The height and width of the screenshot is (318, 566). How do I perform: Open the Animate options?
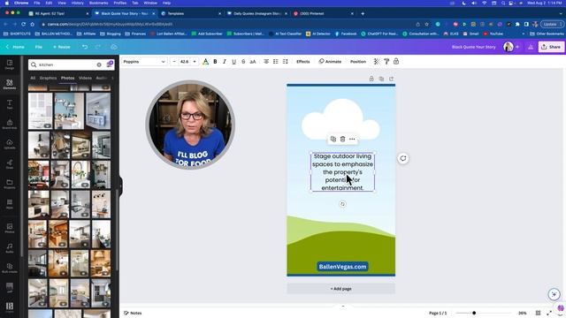pyautogui.click(x=330, y=62)
